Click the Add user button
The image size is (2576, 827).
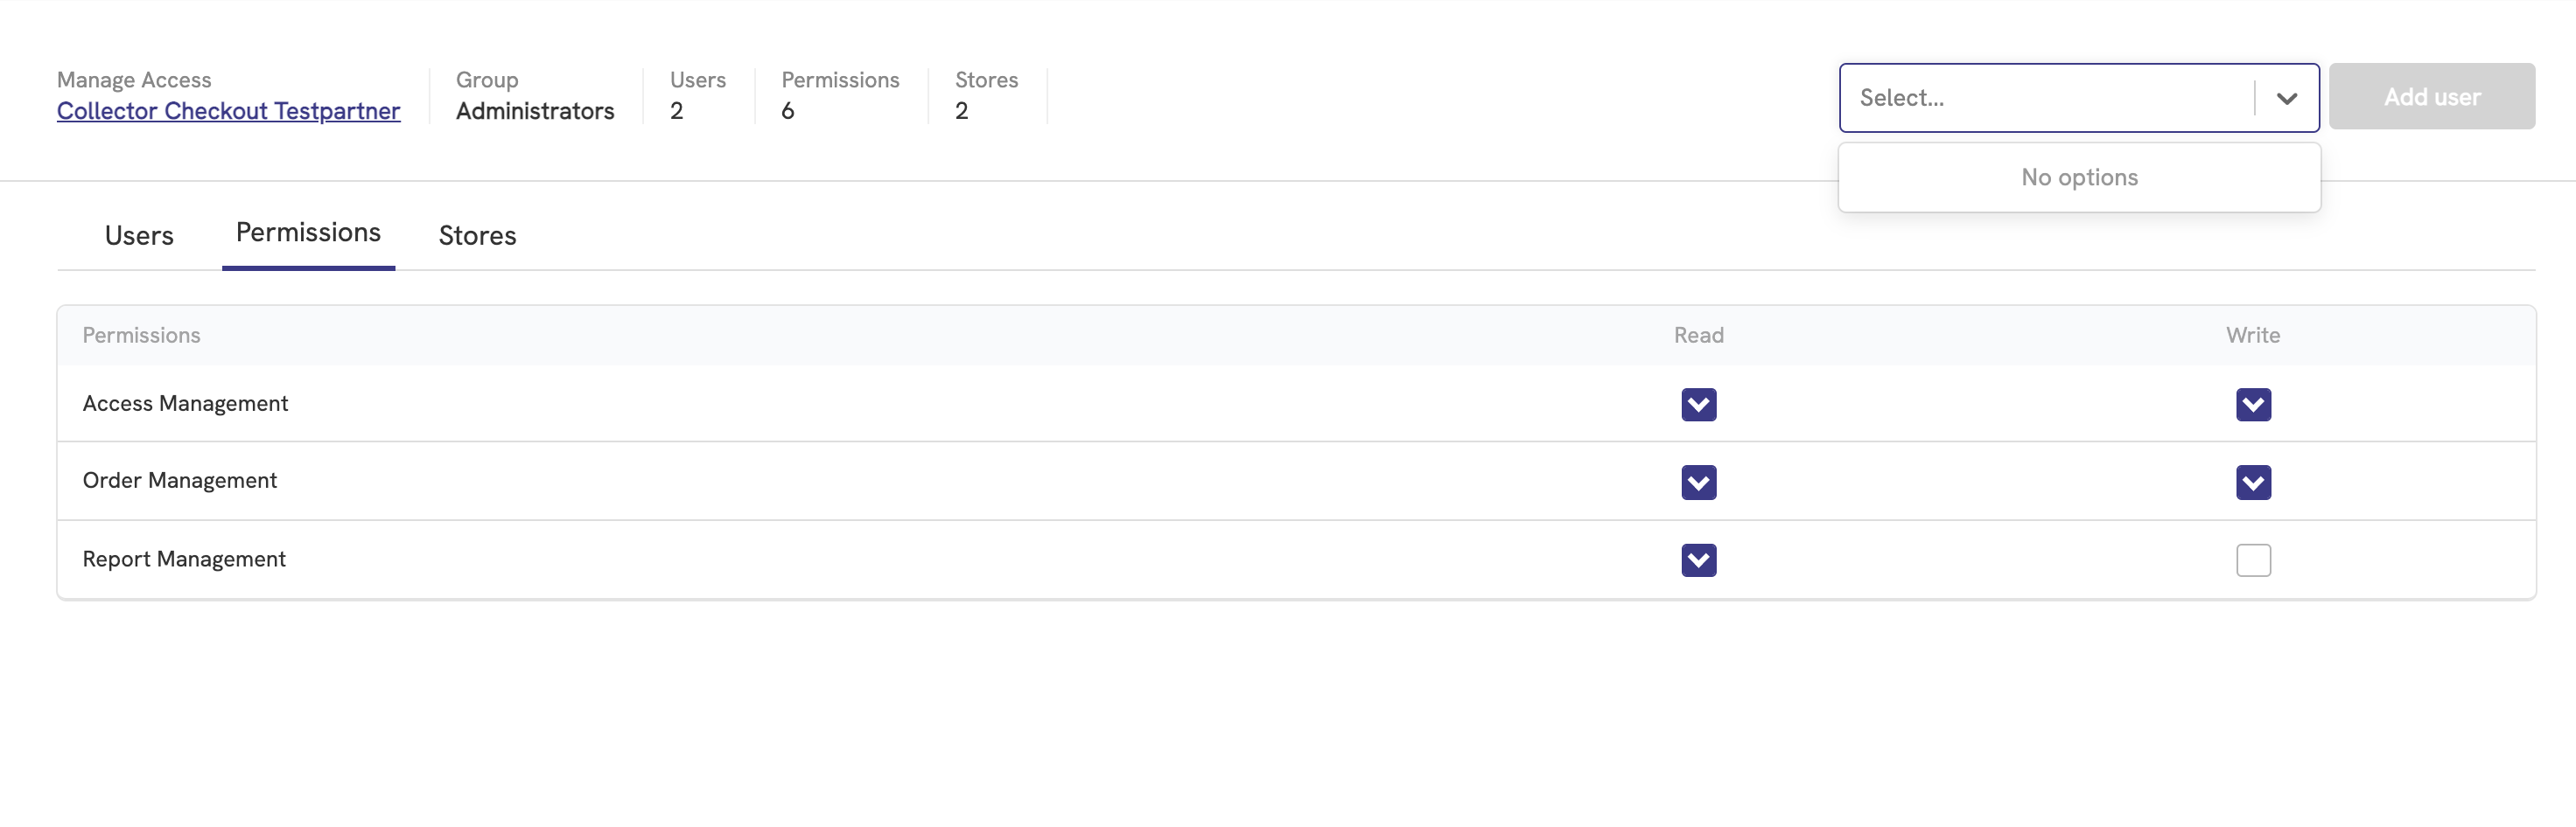coord(2431,97)
